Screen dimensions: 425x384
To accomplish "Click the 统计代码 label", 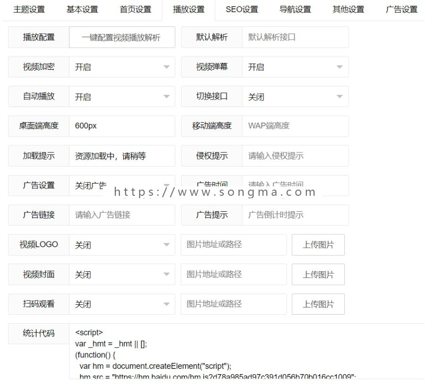I will [39, 334].
